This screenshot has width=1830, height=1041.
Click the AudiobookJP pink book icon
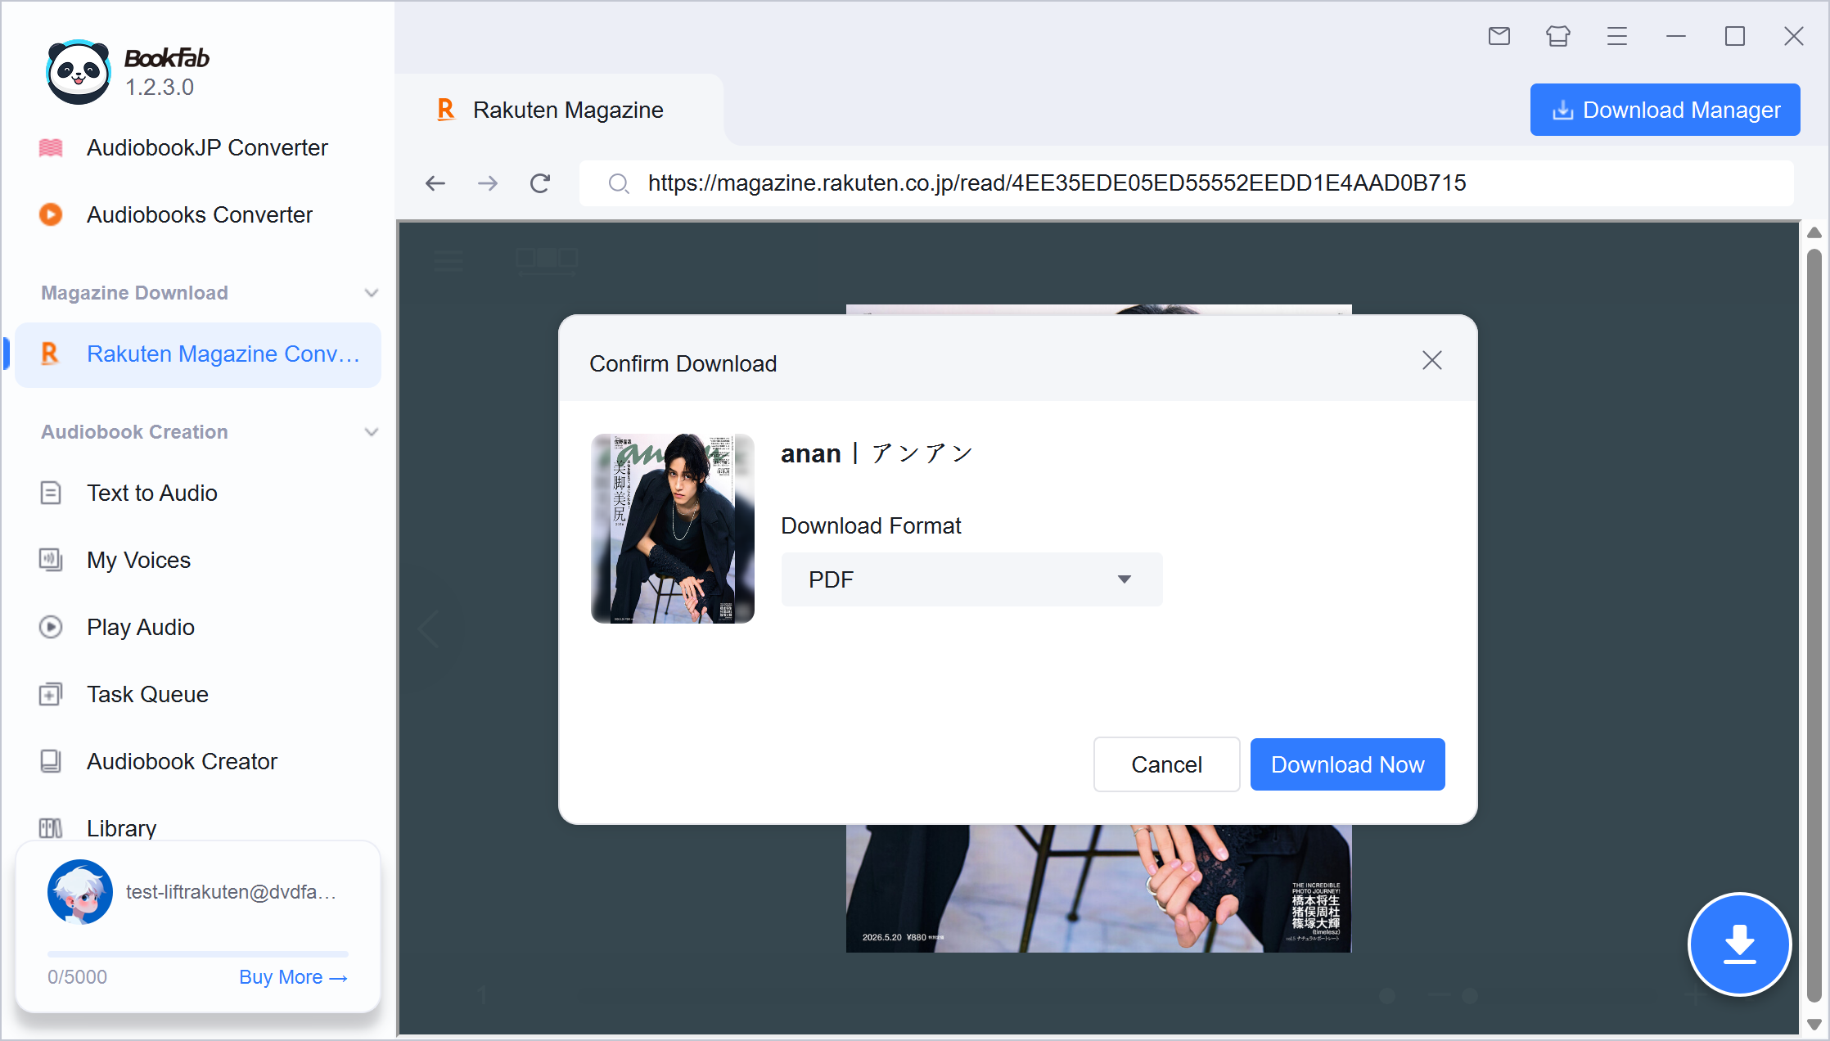[x=51, y=147]
